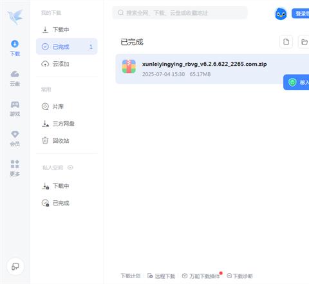The width and height of the screenshot is (309, 284).
Task: Open the 下载 section in left rail
Action: click(x=15, y=48)
